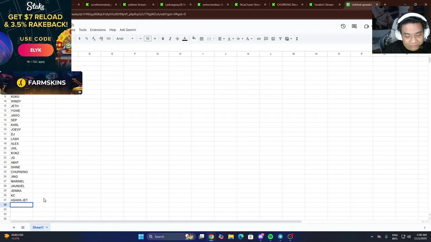Open the Help menu

113,30
